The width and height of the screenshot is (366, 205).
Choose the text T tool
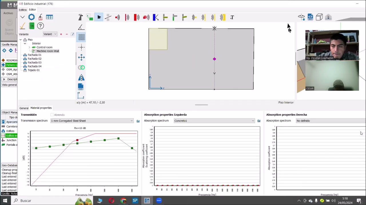232,17
